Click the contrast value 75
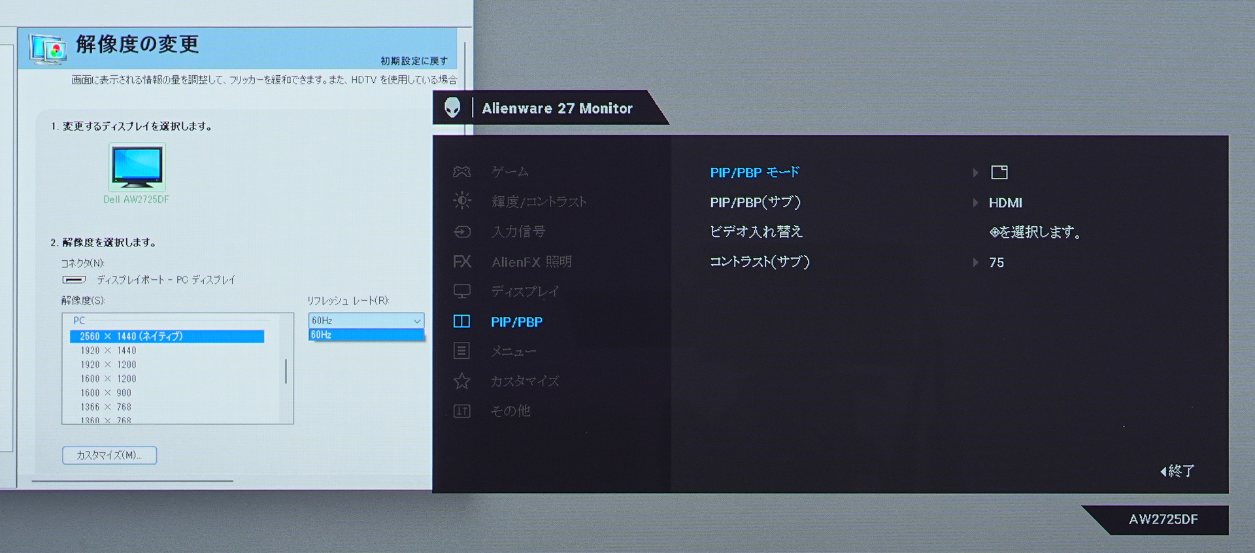Image resolution: width=1255 pixels, height=553 pixels. (x=996, y=262)
